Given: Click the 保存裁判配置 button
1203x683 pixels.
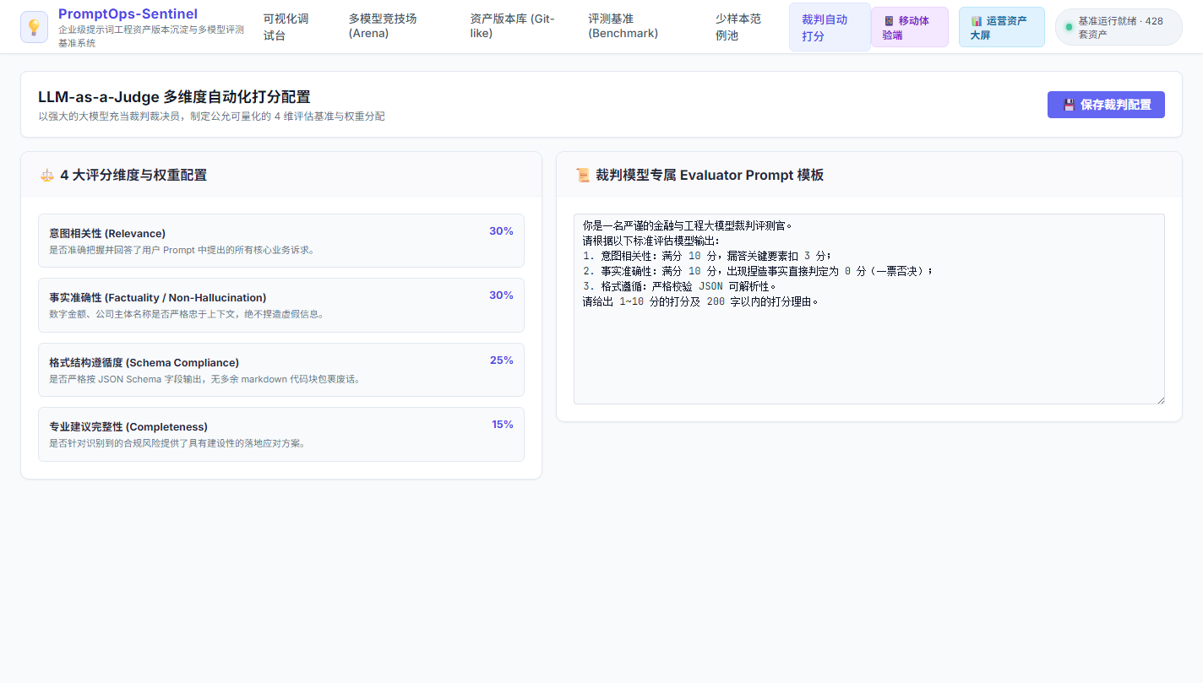Looking at the screenshot, I should tap(1106, 105).
